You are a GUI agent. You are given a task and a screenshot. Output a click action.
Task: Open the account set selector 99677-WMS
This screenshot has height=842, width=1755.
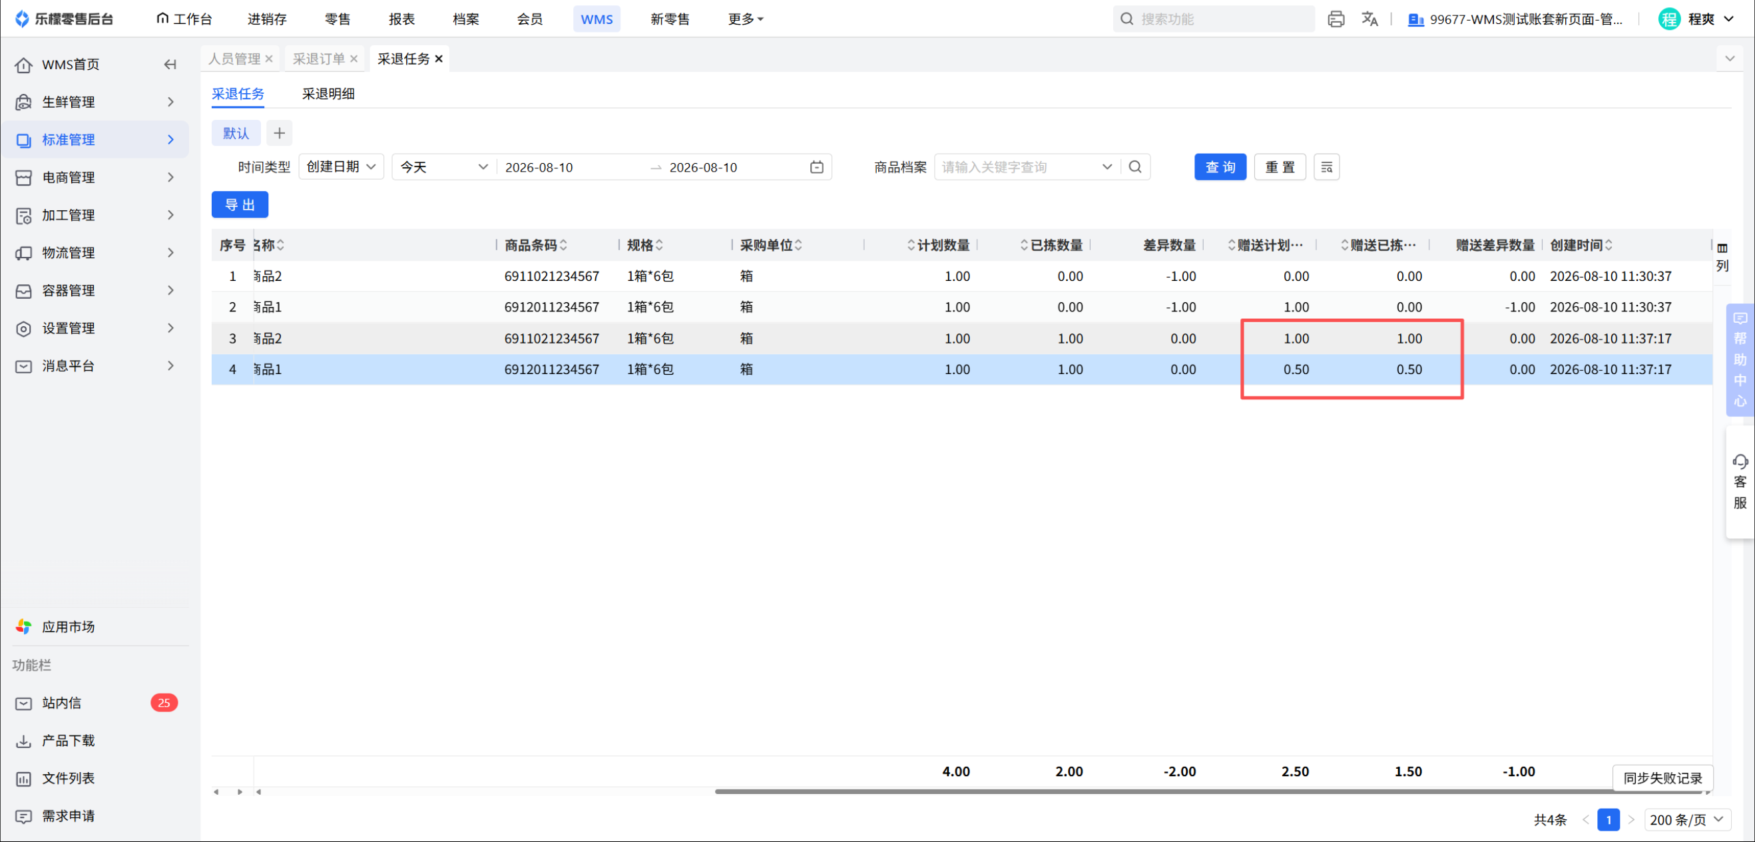coord(1516,19)
